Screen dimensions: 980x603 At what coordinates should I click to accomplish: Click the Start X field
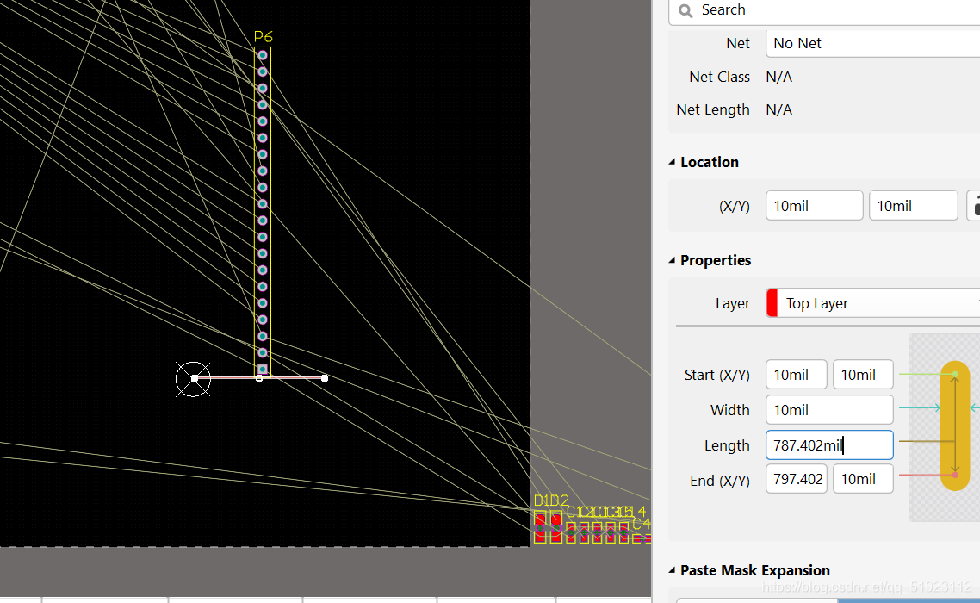coord(797,375)
